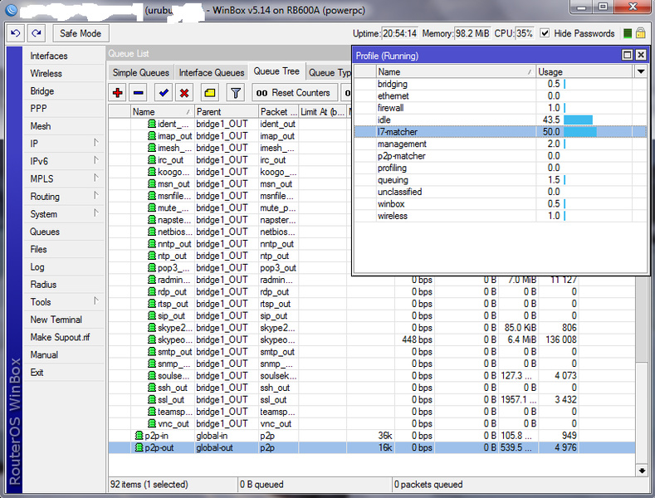Viewport: 655px width, 498px height.
Task: Open the funnel filter icon
Action: pyautogui.click(x=235, y=93)
